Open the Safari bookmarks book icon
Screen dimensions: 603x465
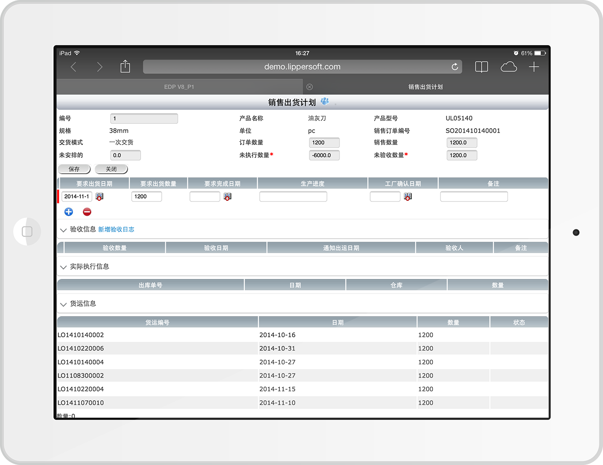tap(481, 67)
